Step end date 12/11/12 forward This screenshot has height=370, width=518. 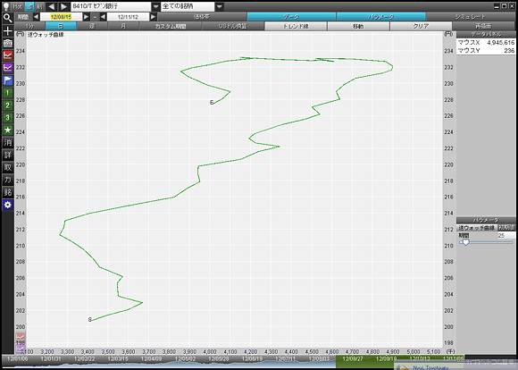coord(154,17)
